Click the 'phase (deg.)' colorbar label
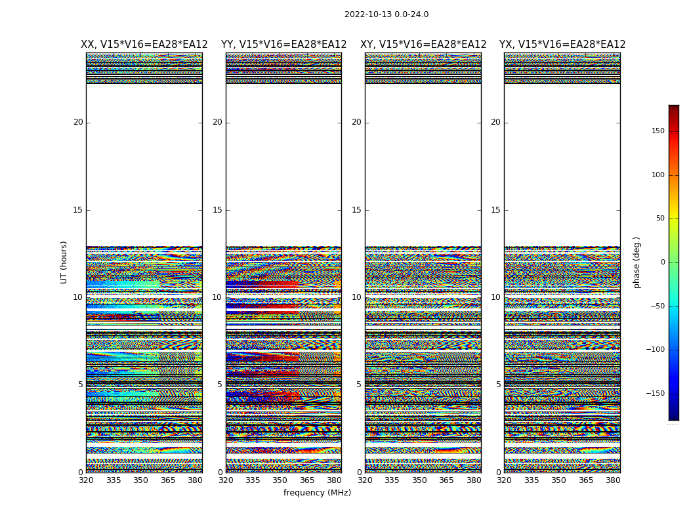 637,262
